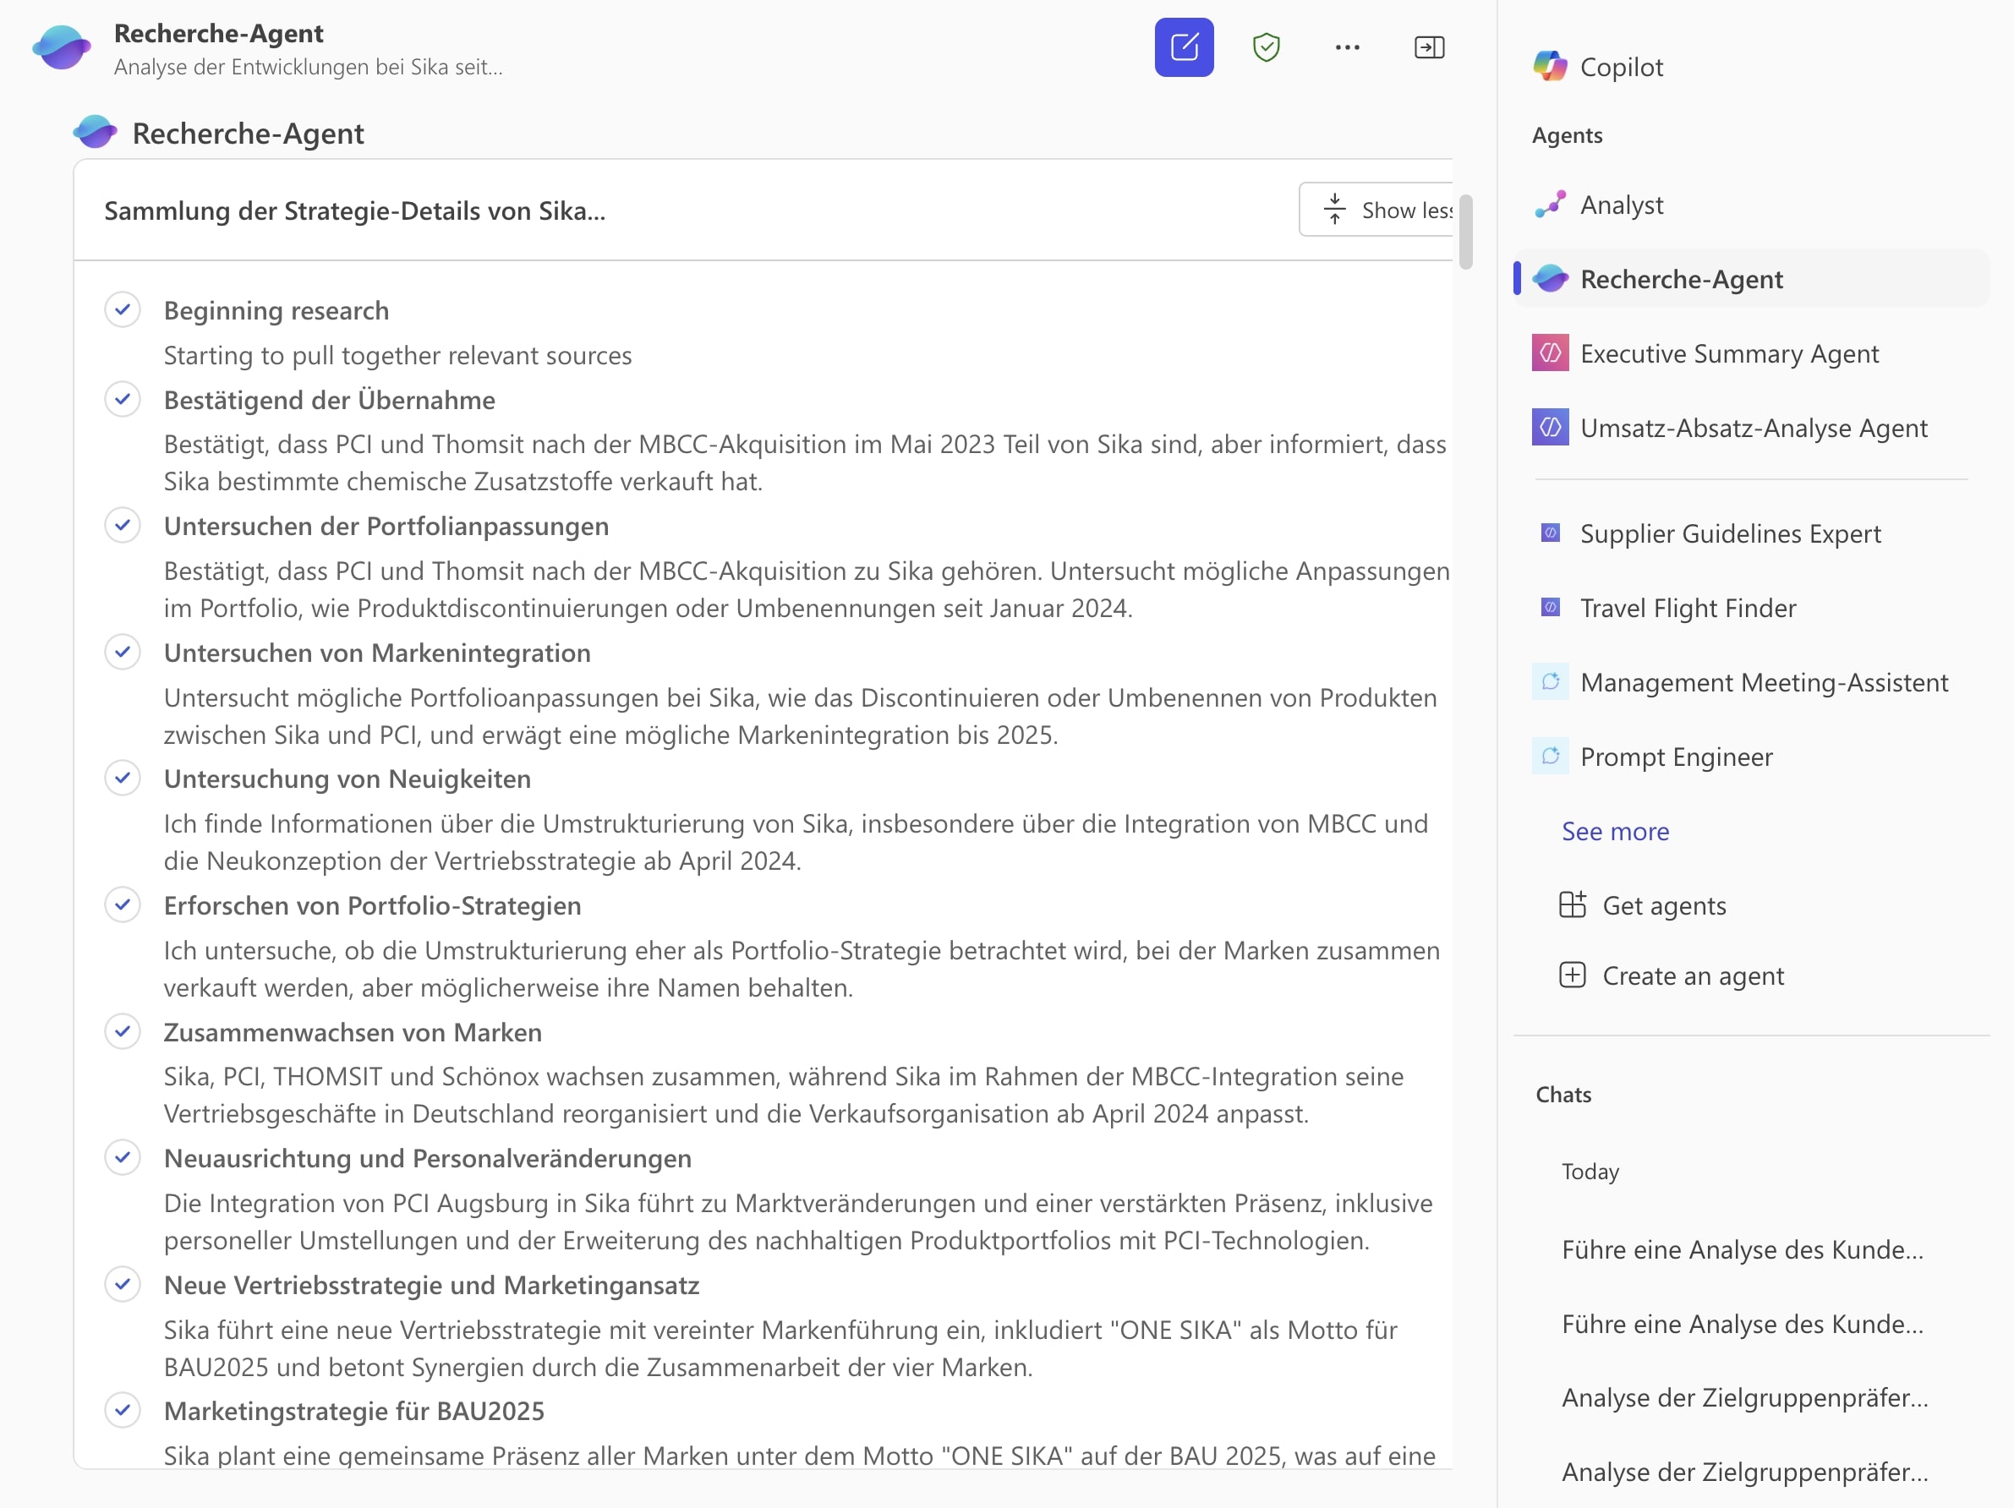Open Copilot from the sidebar
This screenshot has width=2014, height=1508.
click(1621, 68)
